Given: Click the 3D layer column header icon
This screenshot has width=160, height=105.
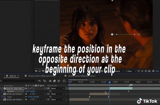Looking at the screenshot, I should (43, 85).
